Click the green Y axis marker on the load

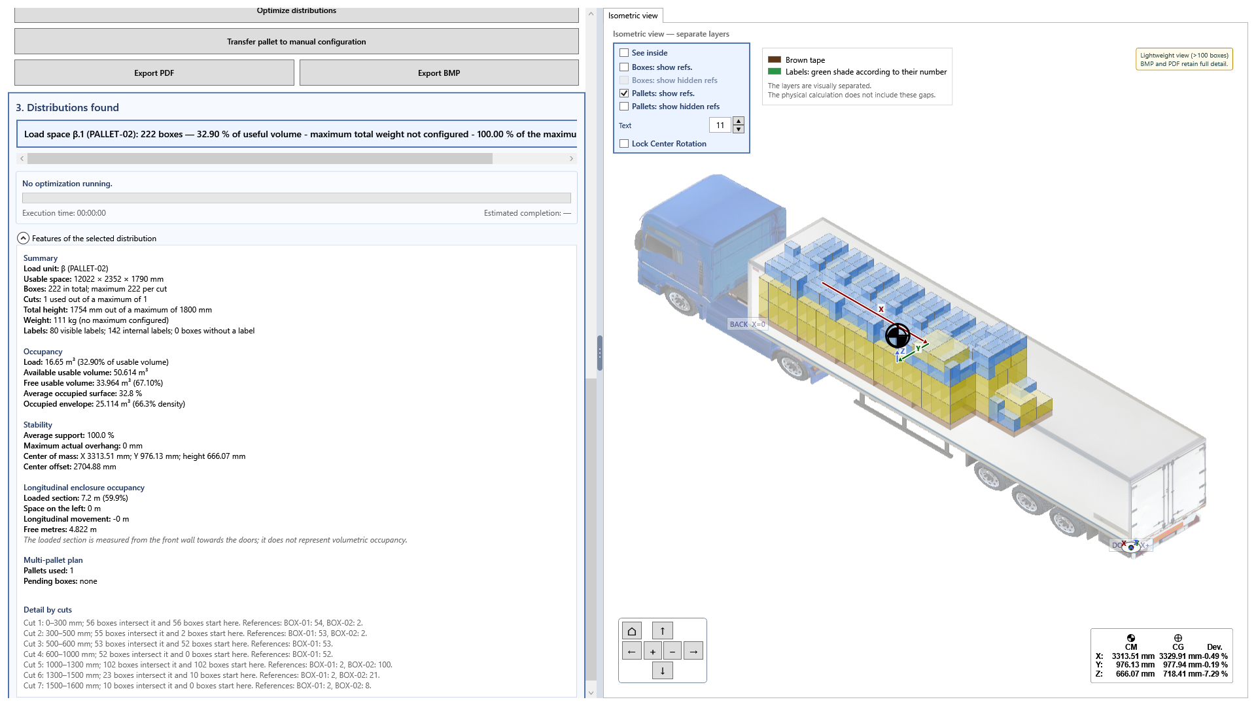918,348
